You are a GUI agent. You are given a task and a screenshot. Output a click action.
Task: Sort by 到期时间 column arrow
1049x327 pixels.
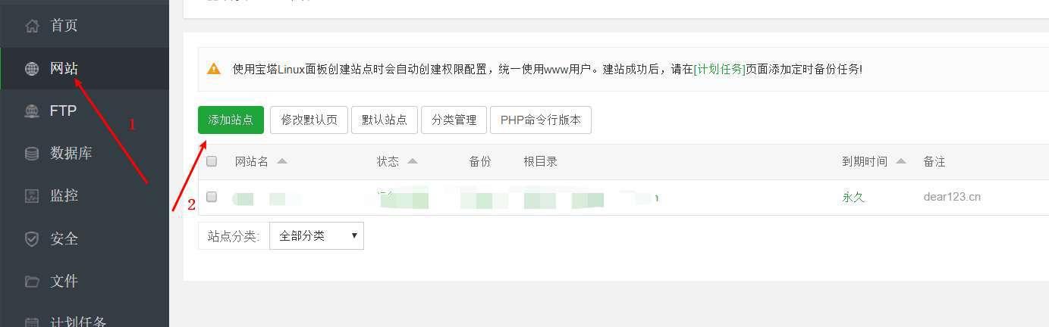[901, 161]
